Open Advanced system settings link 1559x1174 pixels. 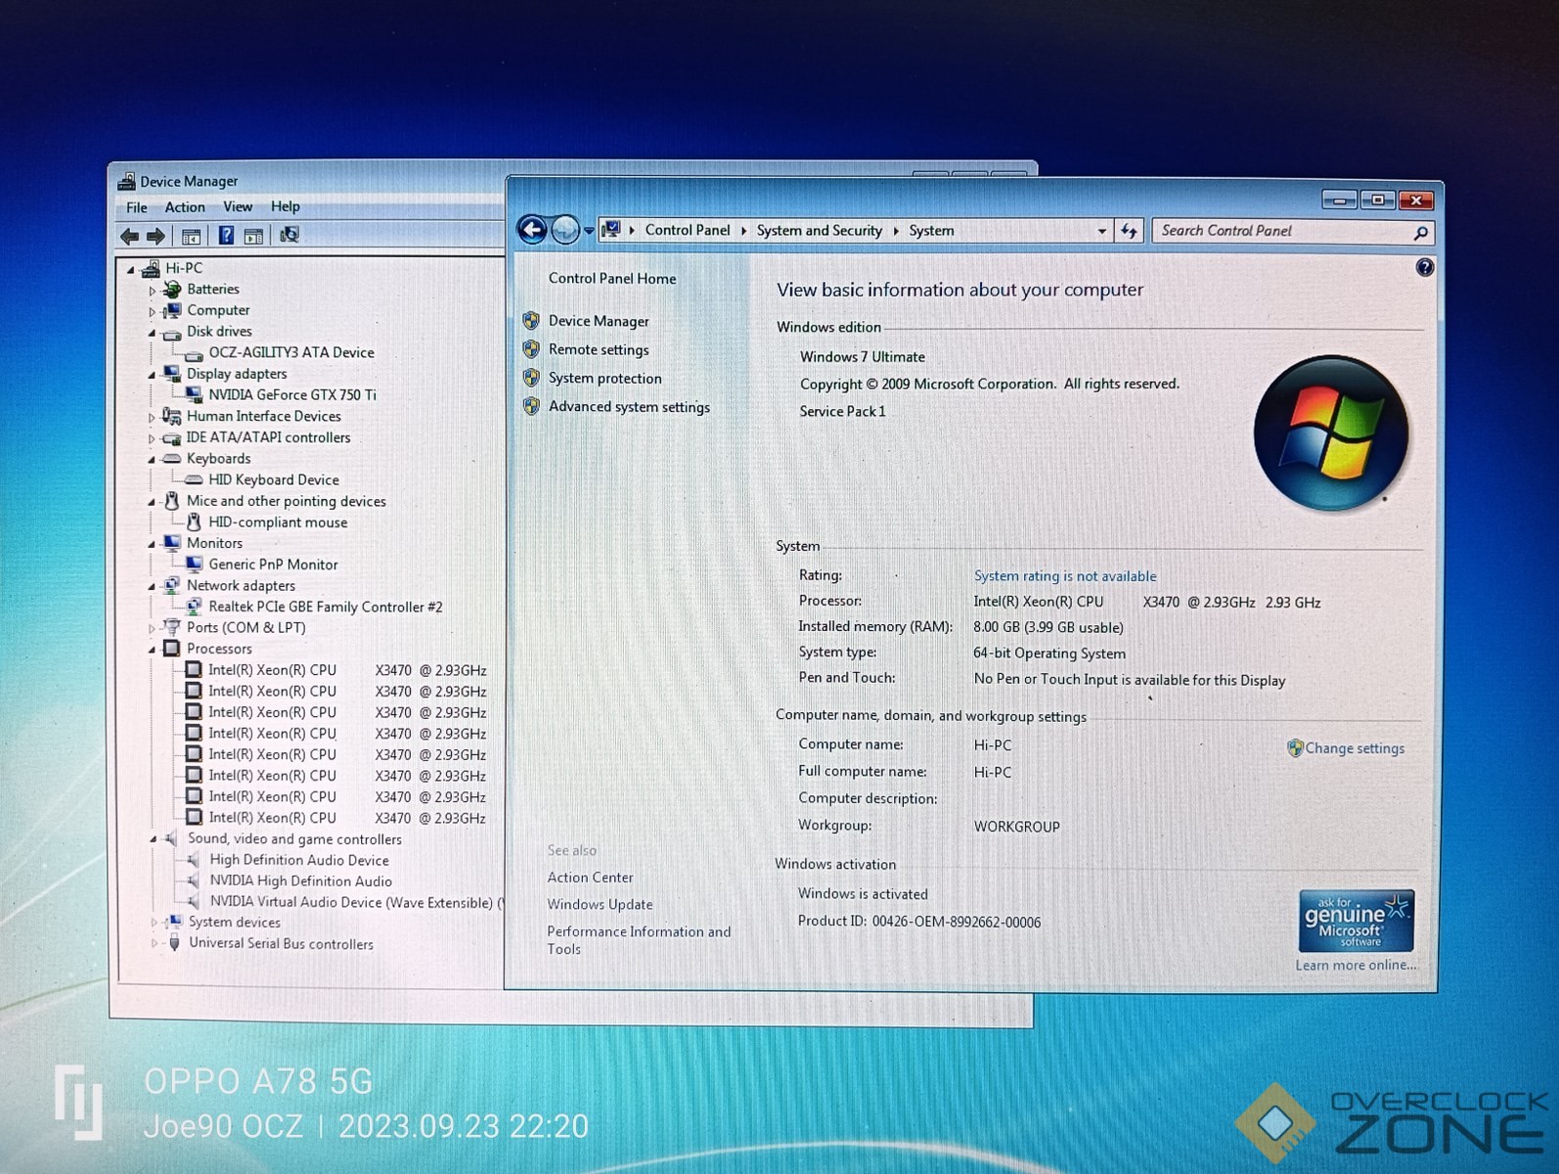pyautogui.click(x=629, y=407)
